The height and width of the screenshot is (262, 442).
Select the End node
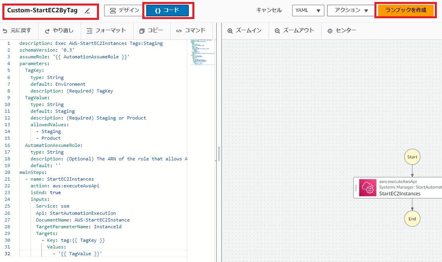coord(412,219)
